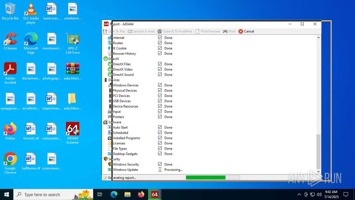This screenshot has height=200, width=355.
Task: Click the Generating report status text
Action: [x=122, y=178]
